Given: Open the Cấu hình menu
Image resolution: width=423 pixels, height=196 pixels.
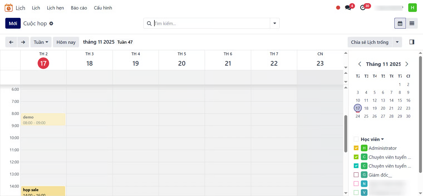Looking at the screenshot, I should [x=103, y=8].
